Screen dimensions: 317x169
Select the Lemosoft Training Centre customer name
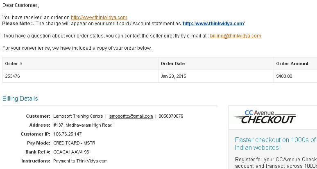pyautogui.click(x=78, y=116)
